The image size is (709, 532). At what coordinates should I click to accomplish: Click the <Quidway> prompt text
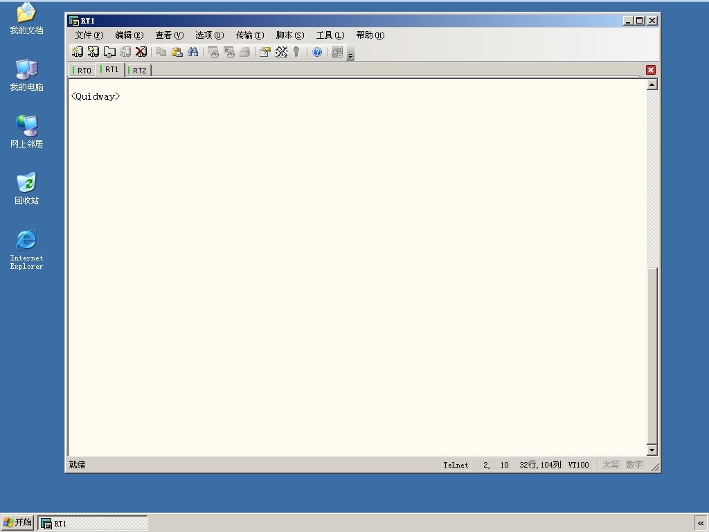click(x=96, y=96)
